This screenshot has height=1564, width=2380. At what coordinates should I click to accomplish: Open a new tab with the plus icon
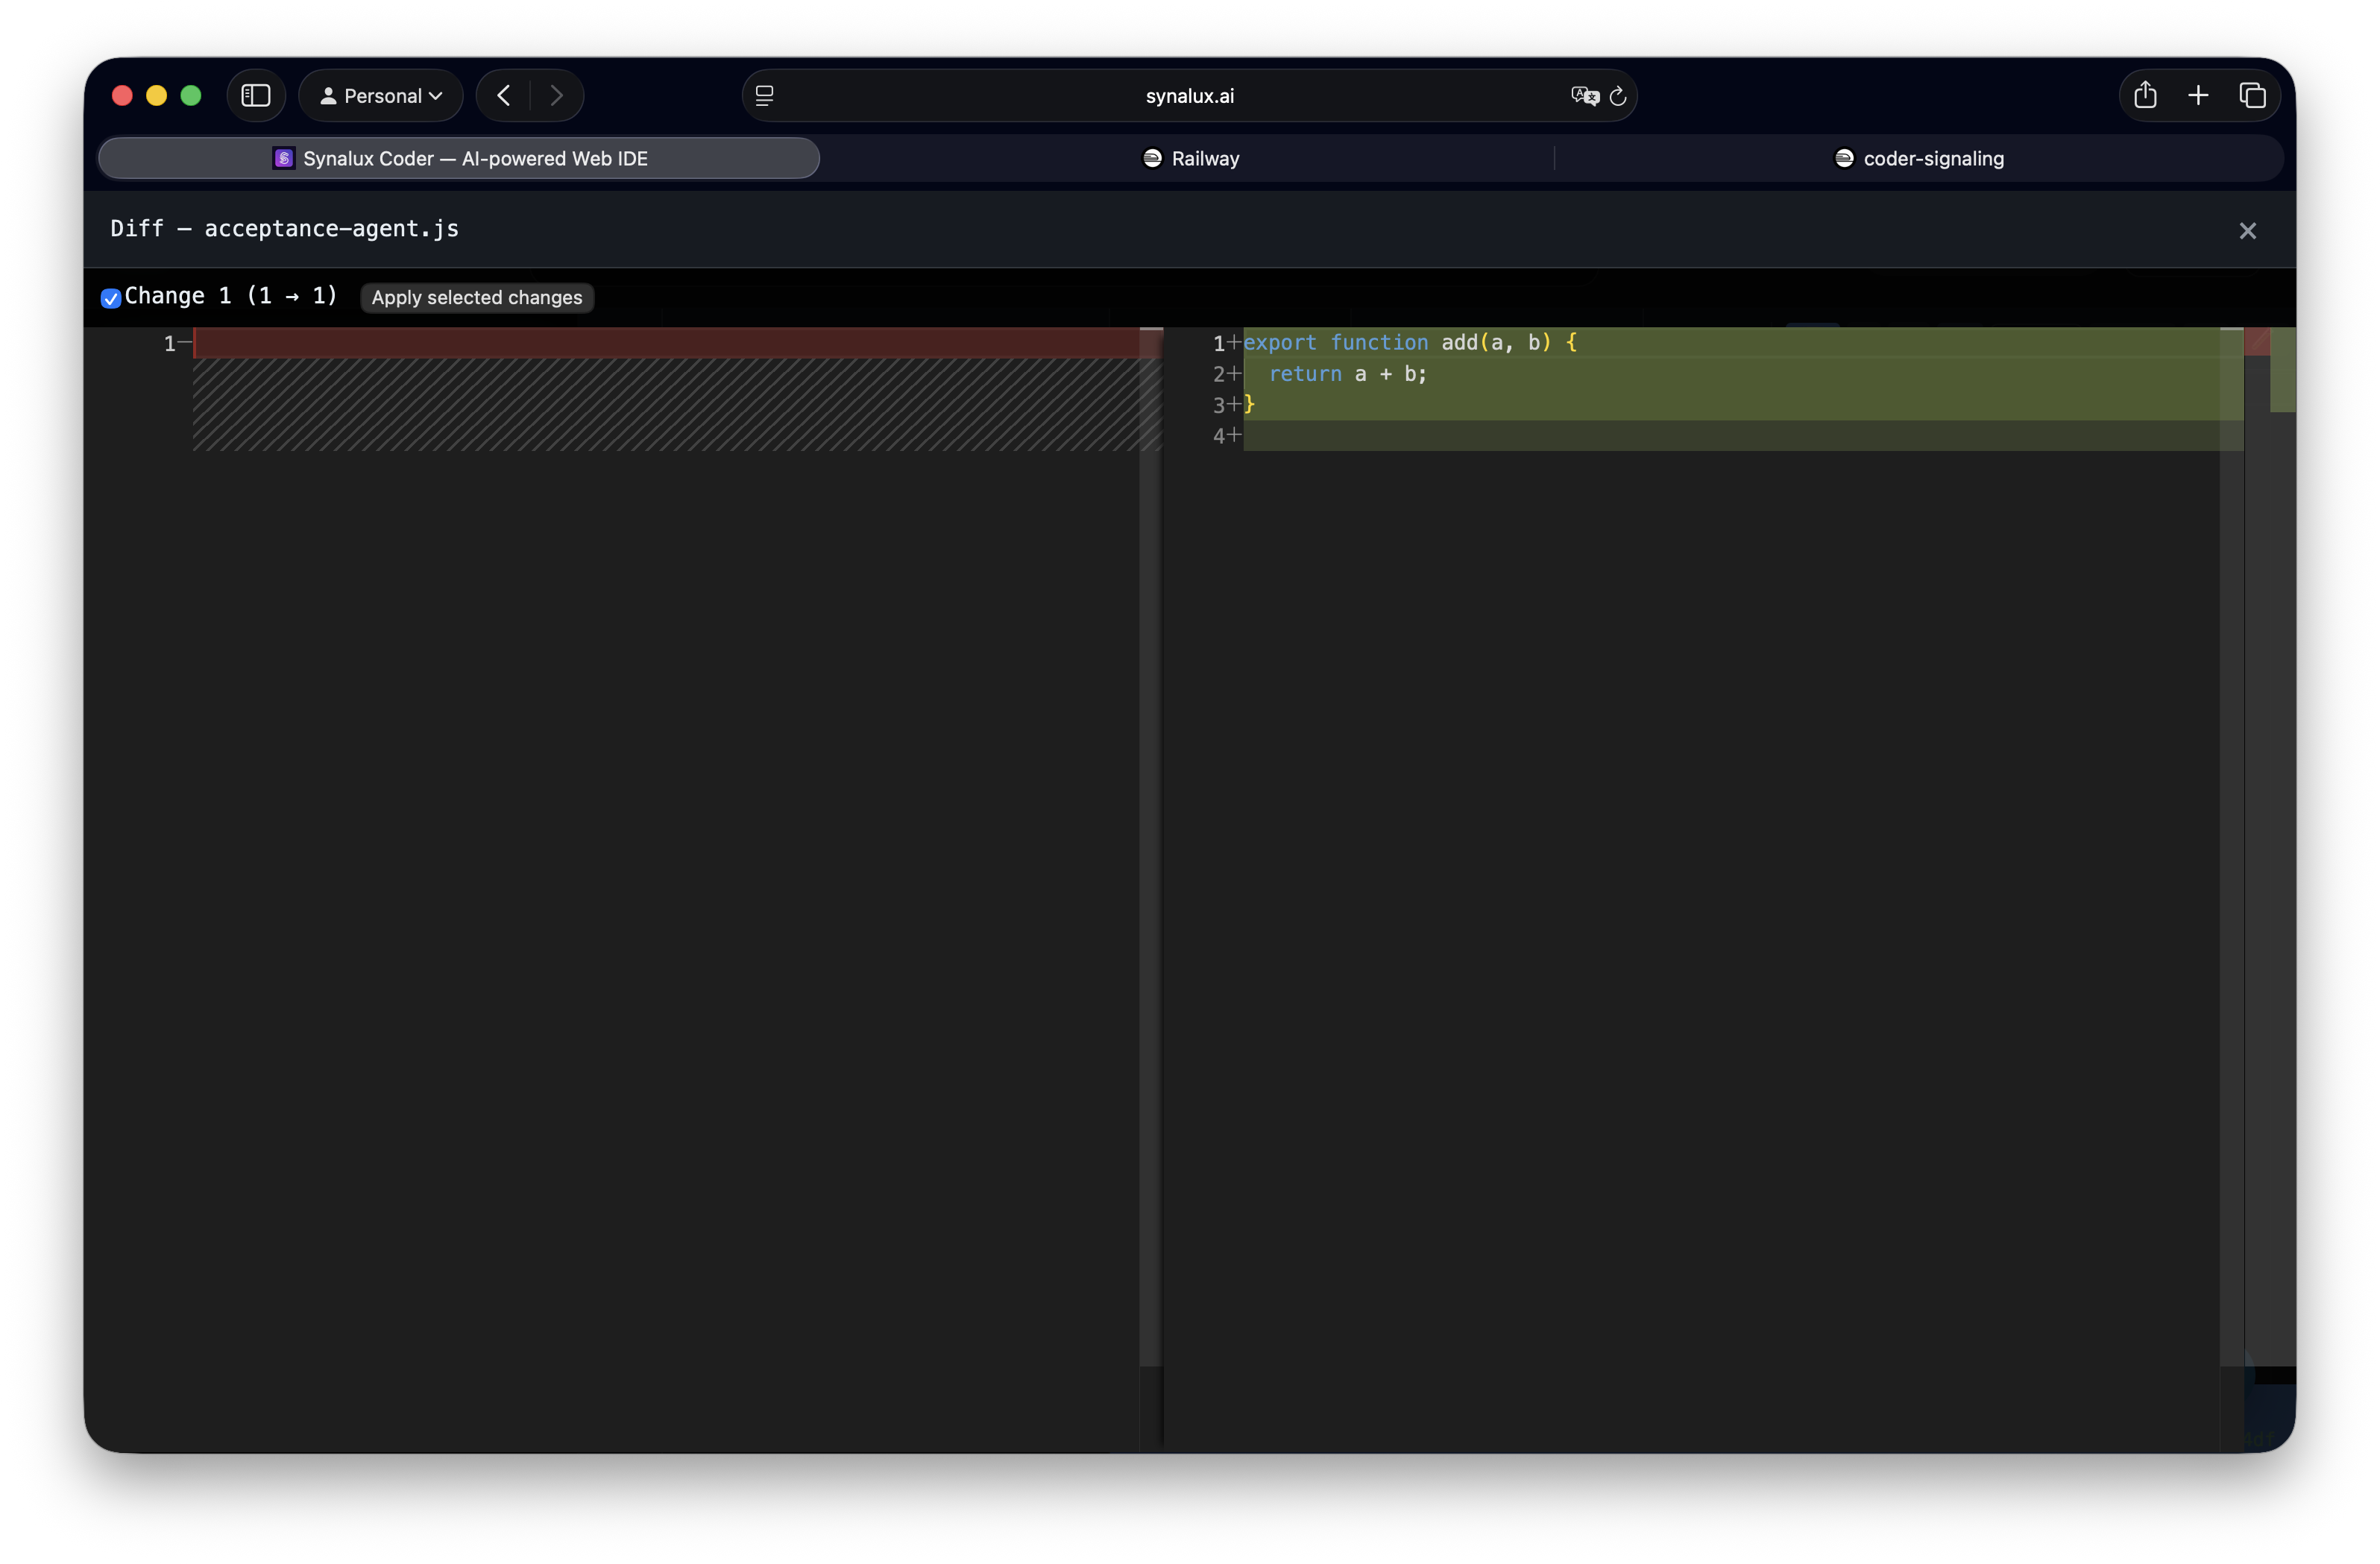point(2198,96)
